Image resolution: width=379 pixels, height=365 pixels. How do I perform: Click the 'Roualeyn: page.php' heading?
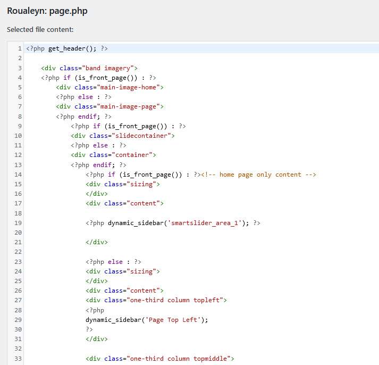pyautogui.click(x=47, y=11)
